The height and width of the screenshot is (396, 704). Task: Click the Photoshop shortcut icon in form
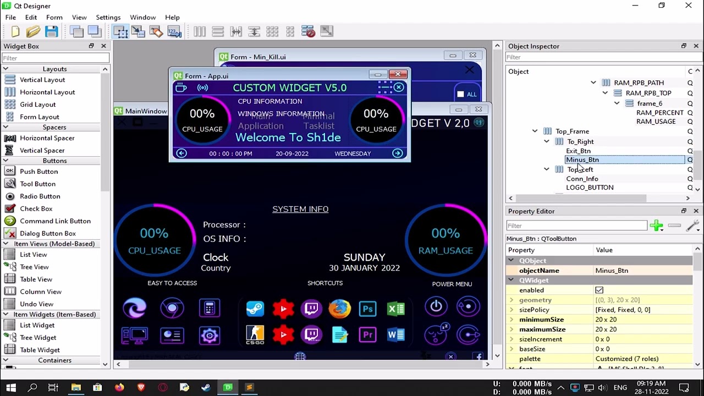click(368, 309)
